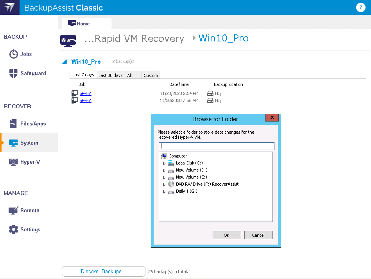This screenshot has height=279, width=371.
Task: Click the Rapid VM Recovery header icon
Action: pyautogui.click(x=68, y=41)
